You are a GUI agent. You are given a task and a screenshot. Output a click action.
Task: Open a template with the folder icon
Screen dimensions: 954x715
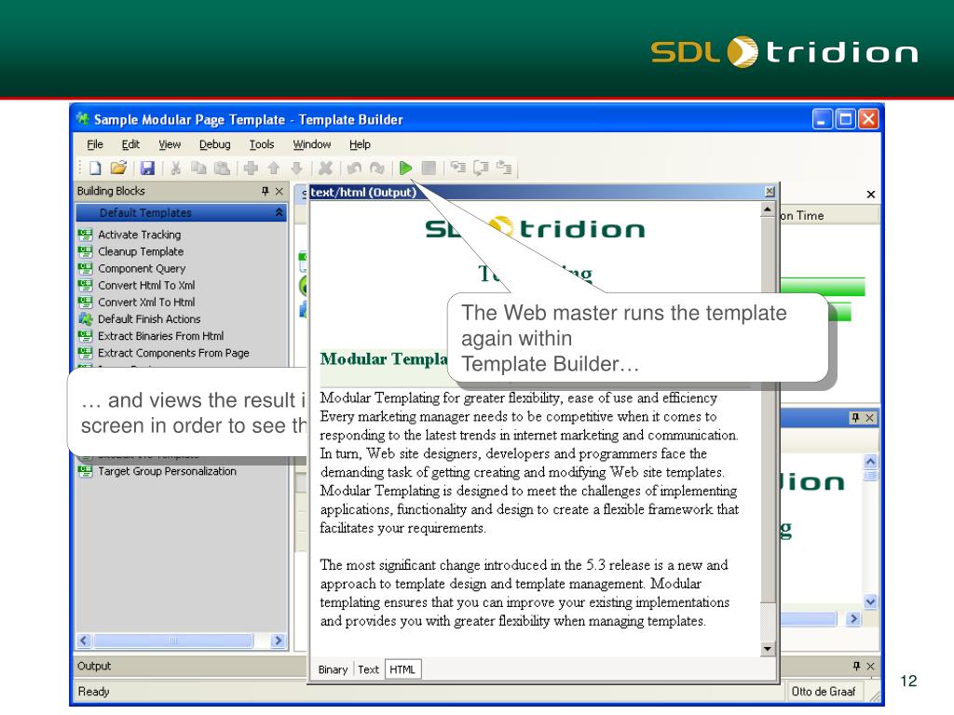pos(118,168)
